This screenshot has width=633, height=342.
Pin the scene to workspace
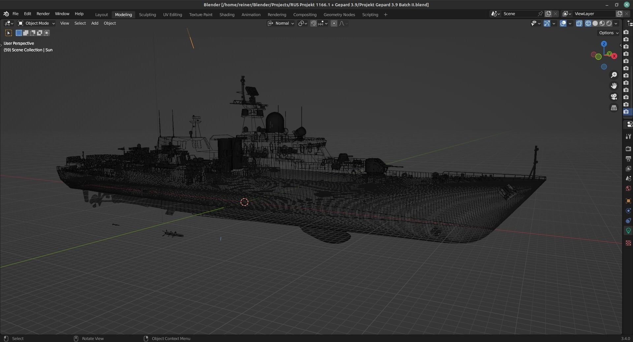click(x=540, y=14)
